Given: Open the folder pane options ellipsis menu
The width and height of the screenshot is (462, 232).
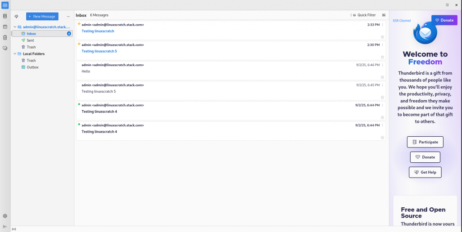Looking at the screenshot, I should 68,17.
